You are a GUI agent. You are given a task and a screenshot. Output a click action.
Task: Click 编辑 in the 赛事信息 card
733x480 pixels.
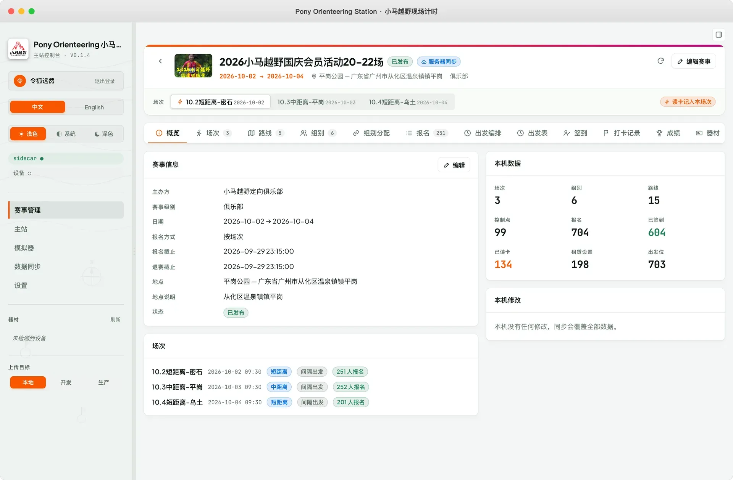point(454,165)
